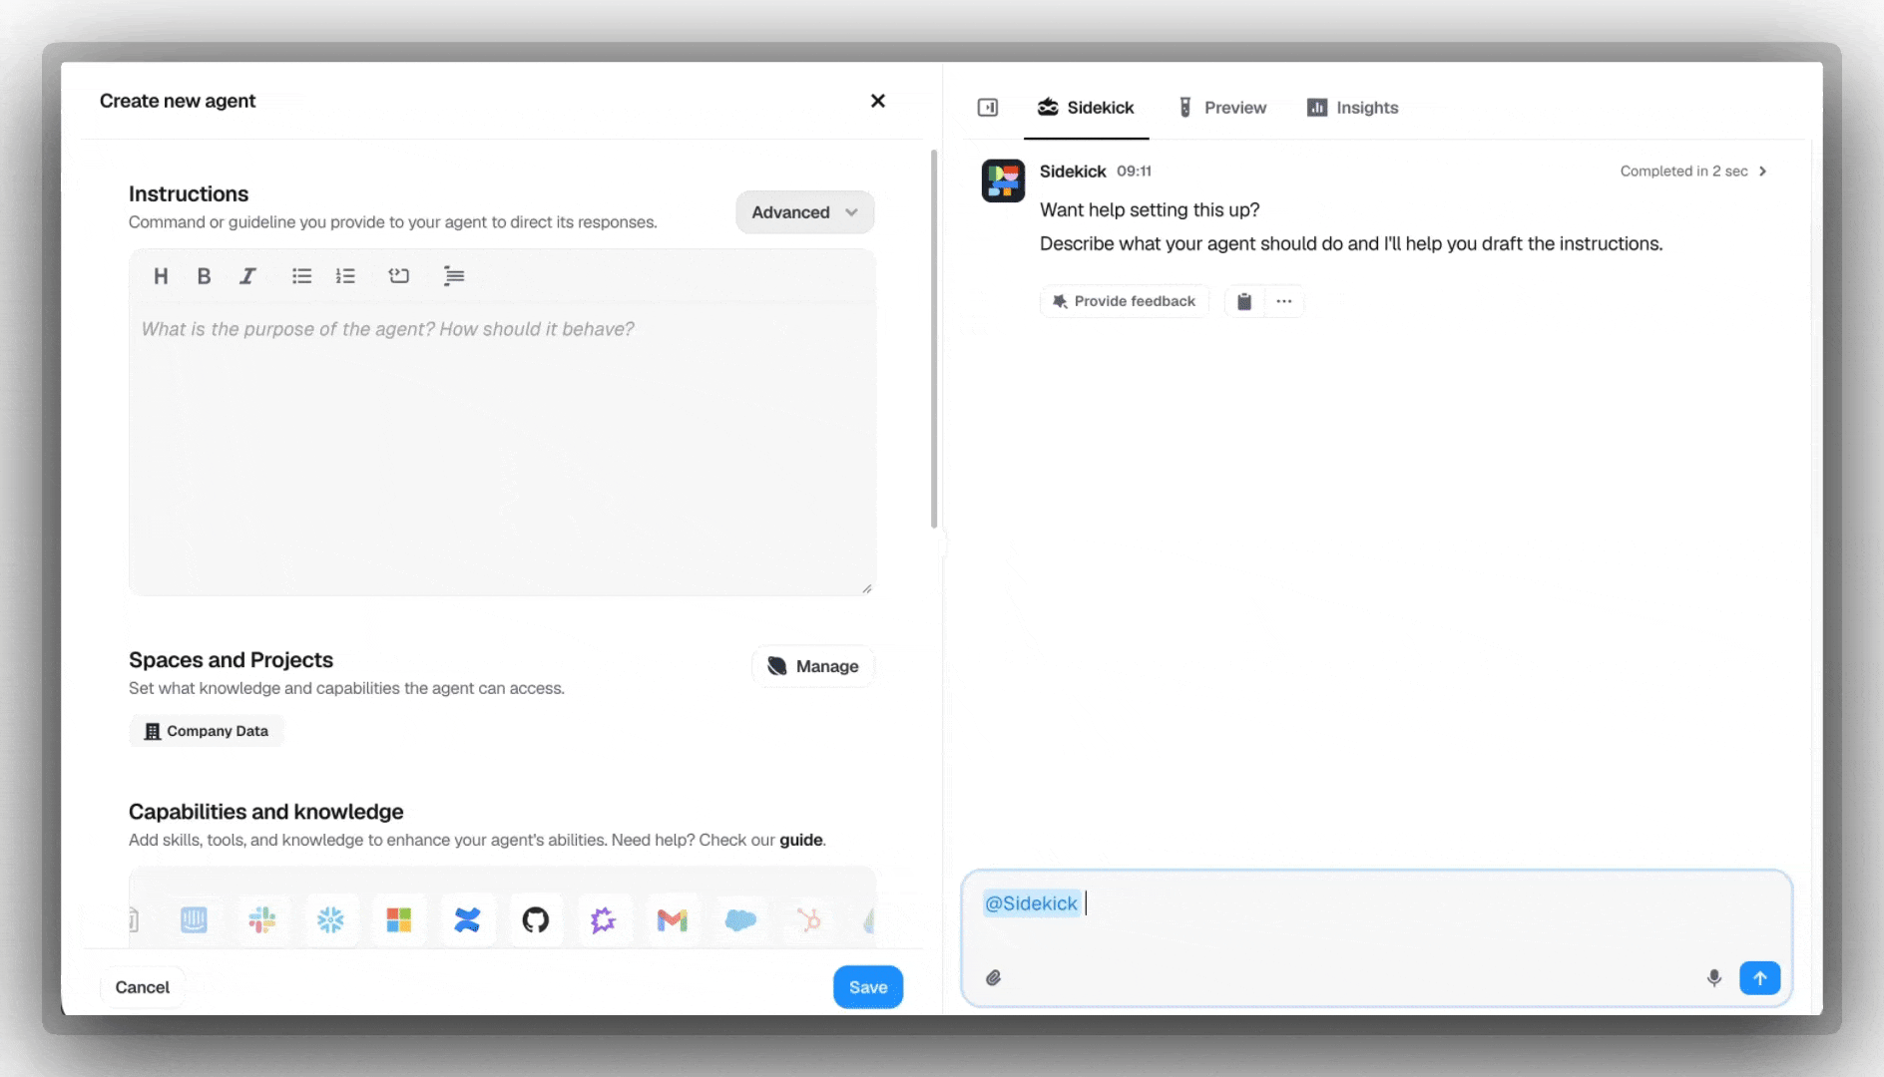Switch to the Sidekick tab
This screenshot has height=1077, width=1884.
click(1087, 108)
